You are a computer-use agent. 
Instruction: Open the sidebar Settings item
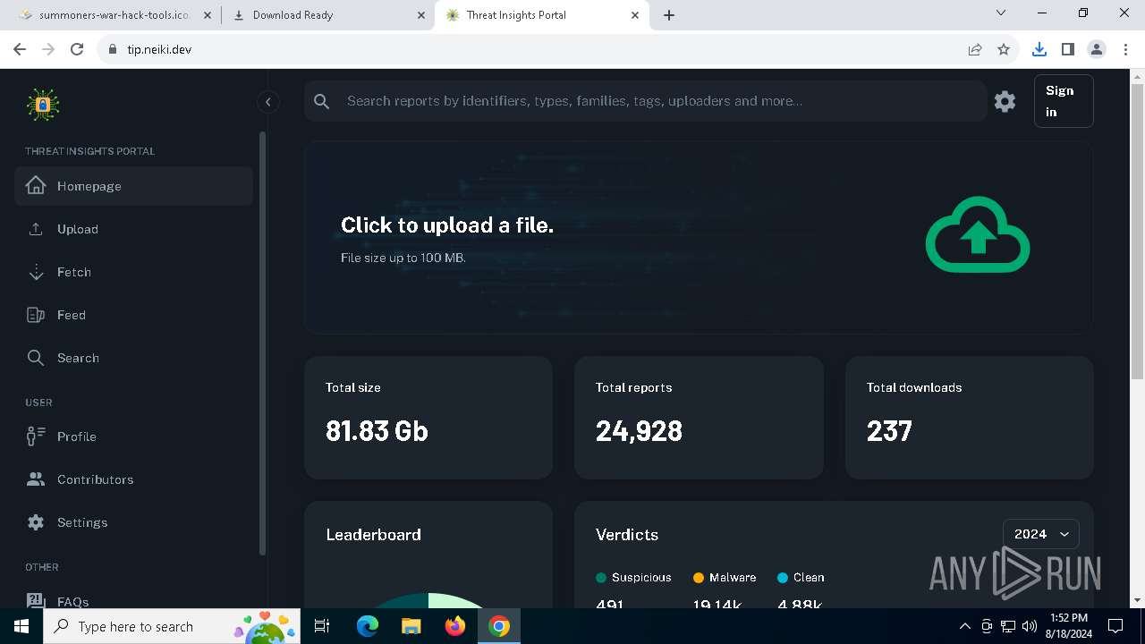click(x=134, y=522)
